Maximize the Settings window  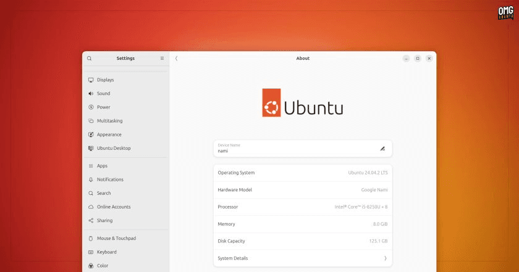pos(418,59)
